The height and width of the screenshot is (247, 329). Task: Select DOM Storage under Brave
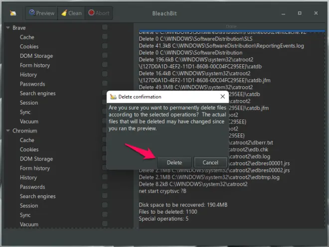pyautogui.click(x=36, y=56)
